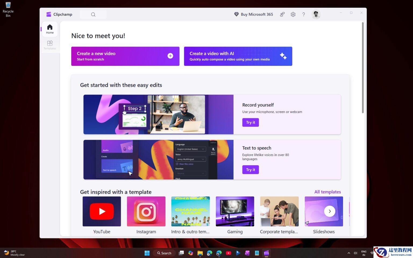Click the "Text to speech" title text

pos(257,148)
